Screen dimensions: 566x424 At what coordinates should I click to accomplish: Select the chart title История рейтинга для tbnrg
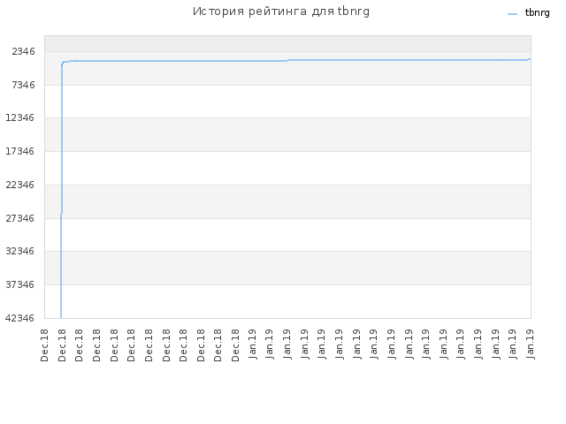click(281, 11)
